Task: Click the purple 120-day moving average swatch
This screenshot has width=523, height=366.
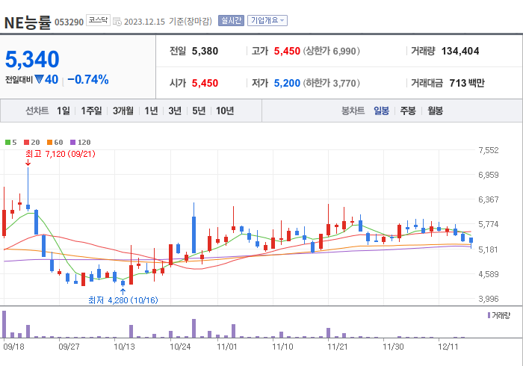Action: [73, 143]
